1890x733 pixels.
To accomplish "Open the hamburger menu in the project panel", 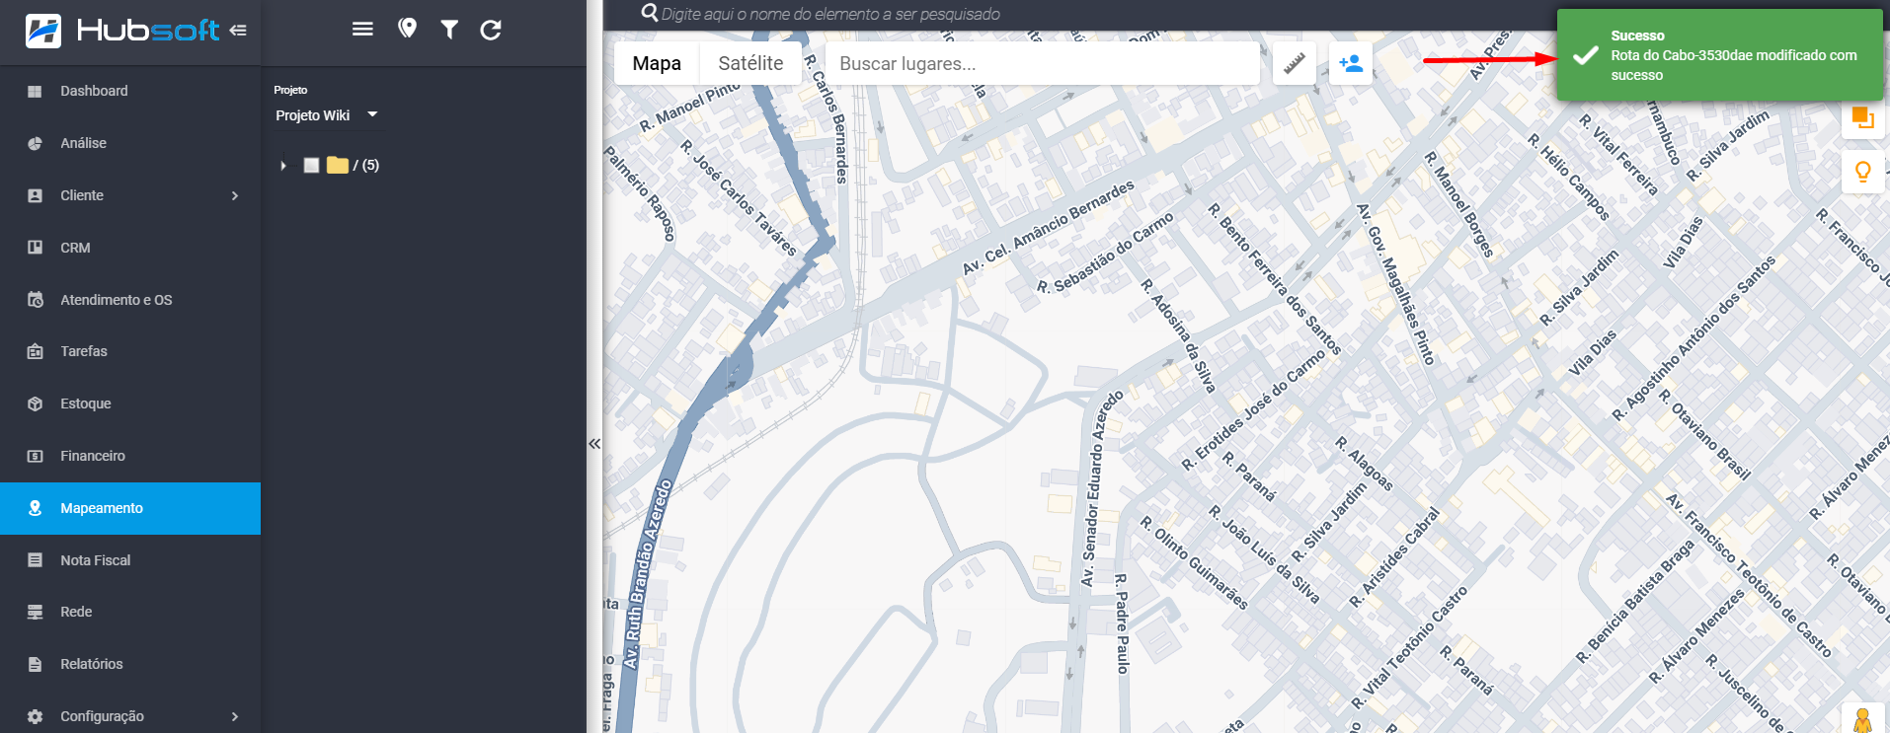I will (363, 30).
